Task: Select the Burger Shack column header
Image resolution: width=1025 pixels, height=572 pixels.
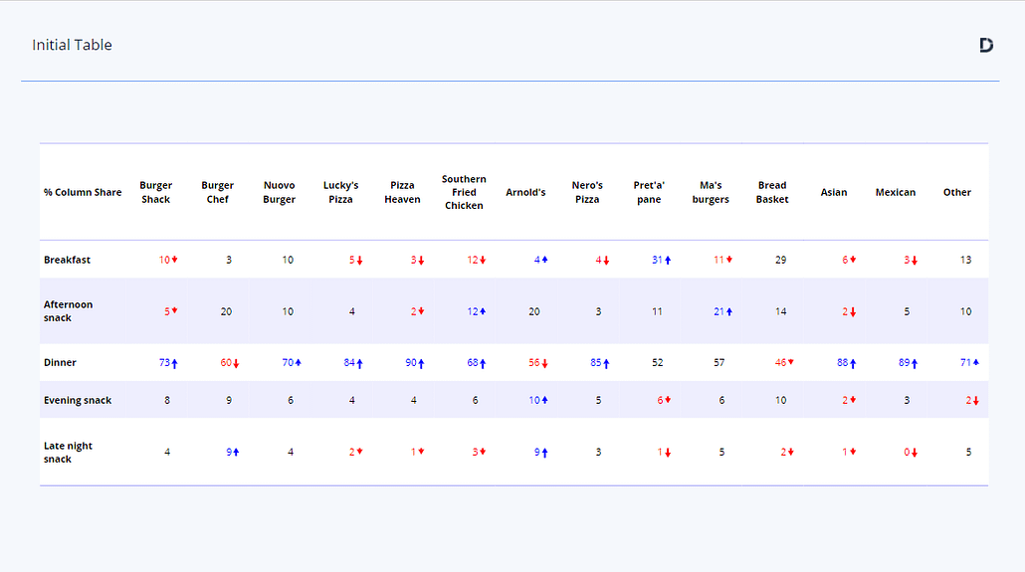Action: 156,192
